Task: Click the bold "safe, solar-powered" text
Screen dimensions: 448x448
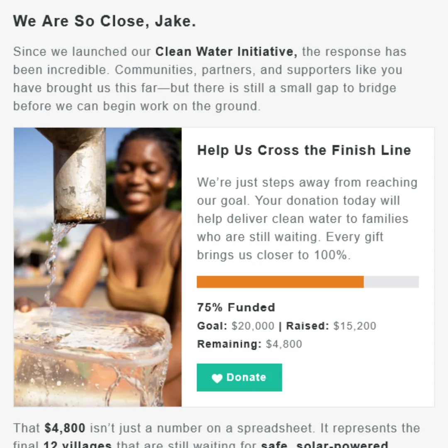Action: click(x=324, y=444)
